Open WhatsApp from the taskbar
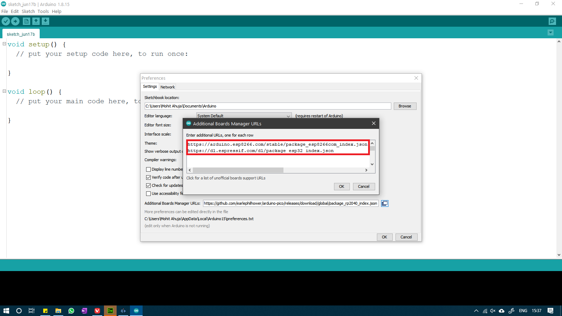 pos(71,311)
